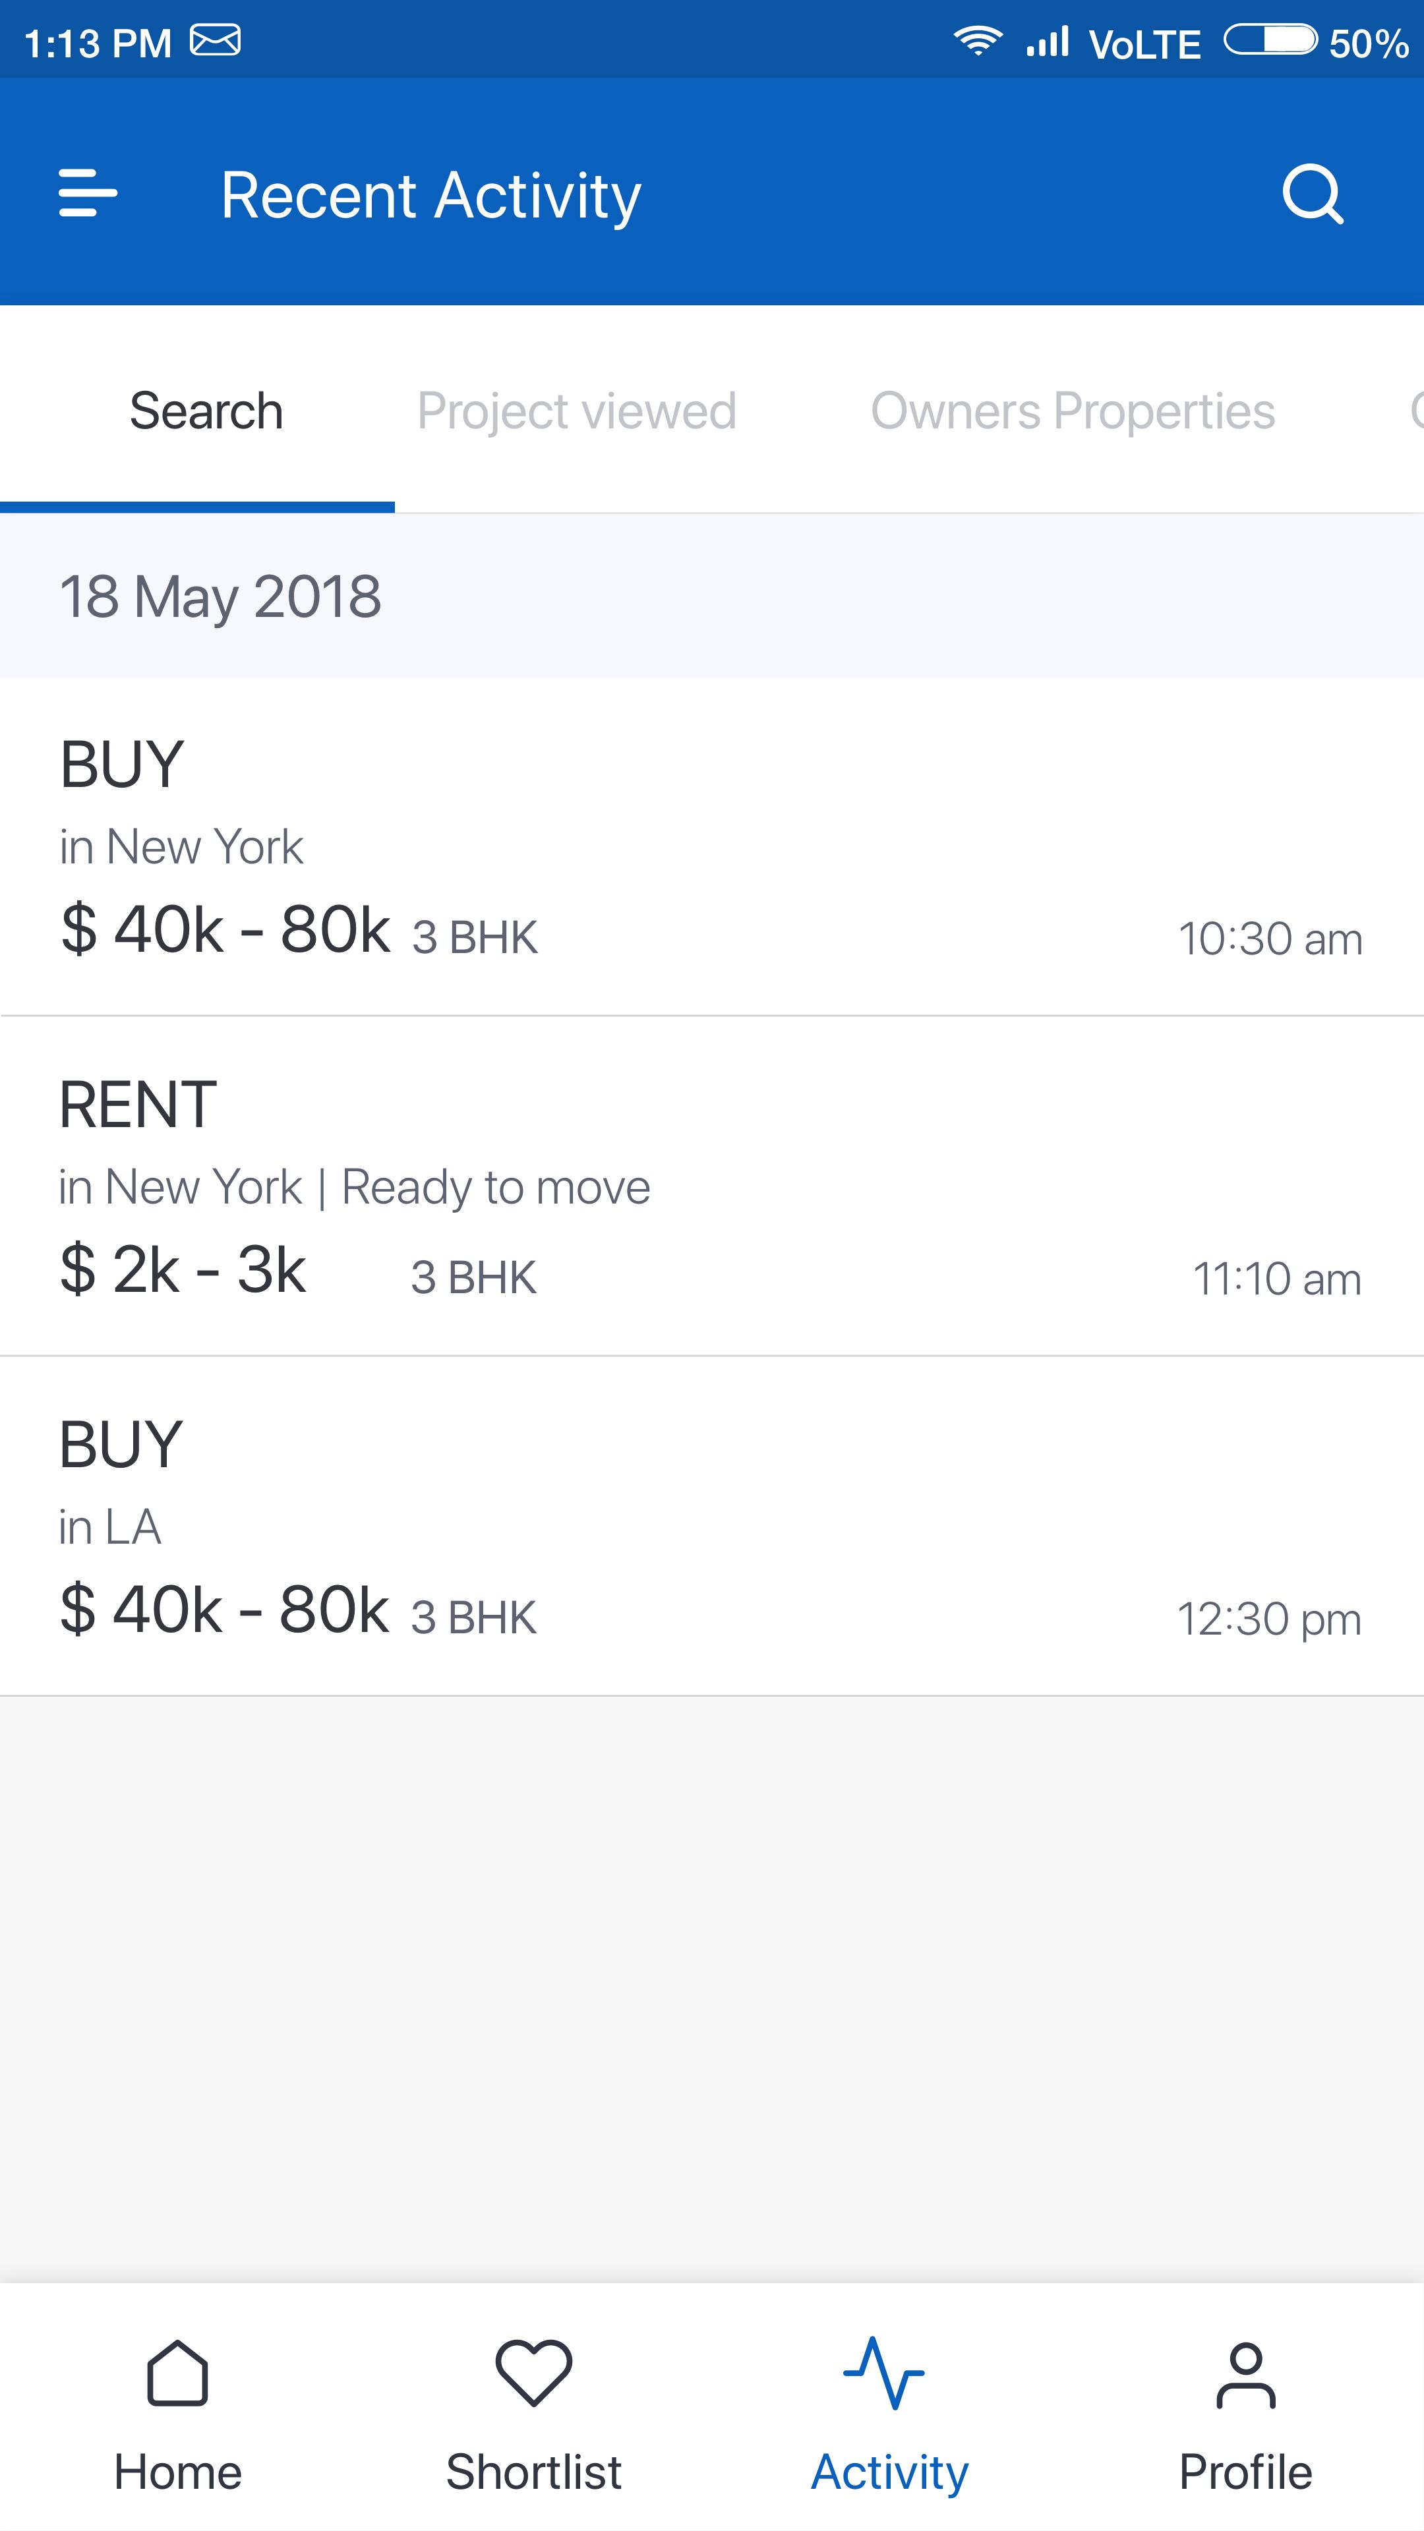
Task: Tap the Activity pulse icon
Action: (x=883, y=2373)
